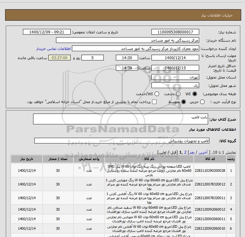245x237 pixels.
Task: Click item code 2282120092060011
Action: click(x=210, y=219)
